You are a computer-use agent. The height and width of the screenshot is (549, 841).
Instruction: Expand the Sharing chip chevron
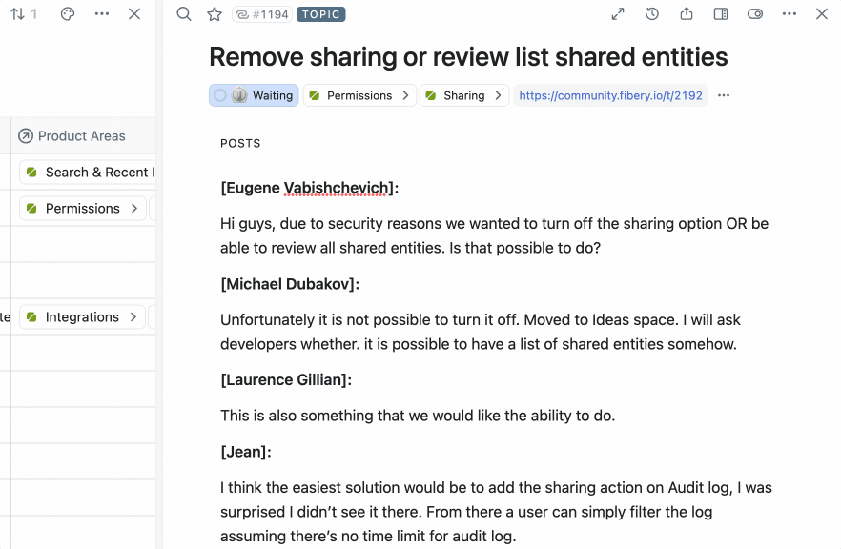click(x=498, y=95)
